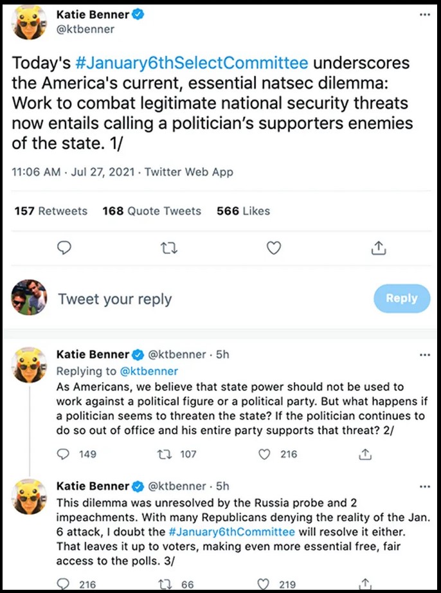Reply to the tweet with 149 replies
The width and height of the screenshot is (441, 593).
63,454
